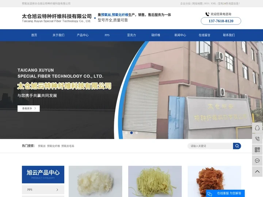Screen dimensions: 263x197
Task: Open the white fiber product thumbnail
Action: pyautogui.click(x=95, y=181)
